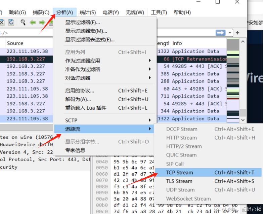The width and height of the screenshot is (264, 214).
Task: Click the close capture file icon
Action: (x=2, y=22)
